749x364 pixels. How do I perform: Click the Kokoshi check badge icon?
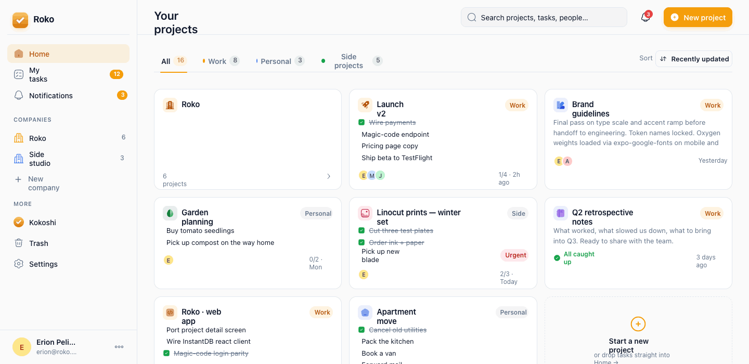[19, 222]
